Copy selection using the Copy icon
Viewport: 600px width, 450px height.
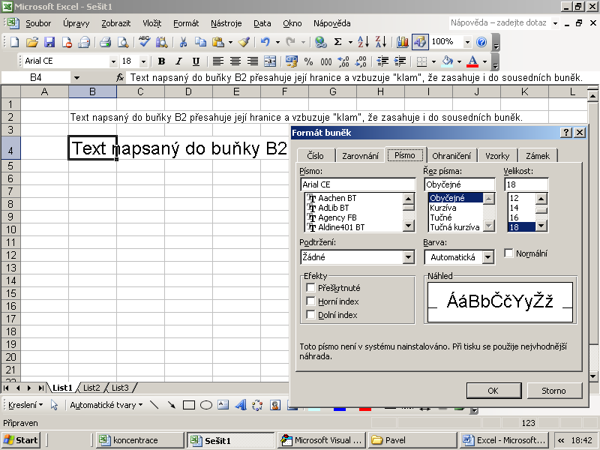[200, 42]
